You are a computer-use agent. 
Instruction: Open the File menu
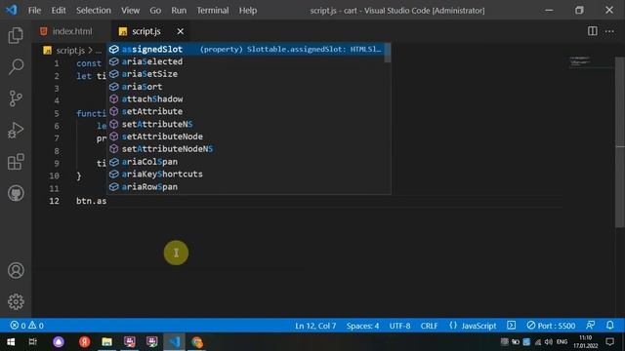(x=34, y=11)
